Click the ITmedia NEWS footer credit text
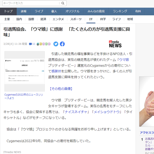 coord(12,152)
